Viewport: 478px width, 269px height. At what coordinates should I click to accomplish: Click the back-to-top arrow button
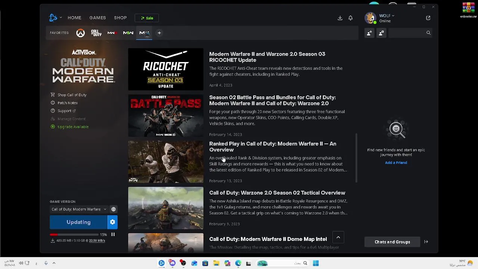338,237
